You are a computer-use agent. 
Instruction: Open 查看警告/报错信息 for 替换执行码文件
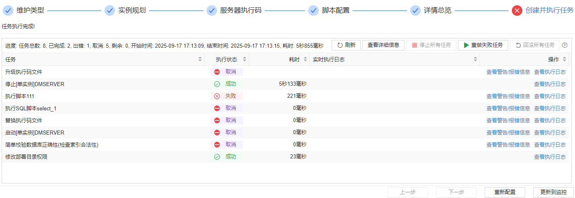[508, 120]
